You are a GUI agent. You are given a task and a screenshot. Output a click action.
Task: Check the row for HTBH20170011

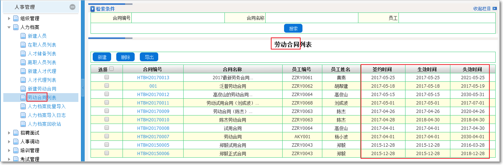[107, 103]
